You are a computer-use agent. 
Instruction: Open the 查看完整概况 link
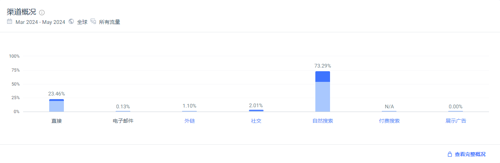pyautogui.click(x=470, y=154)
